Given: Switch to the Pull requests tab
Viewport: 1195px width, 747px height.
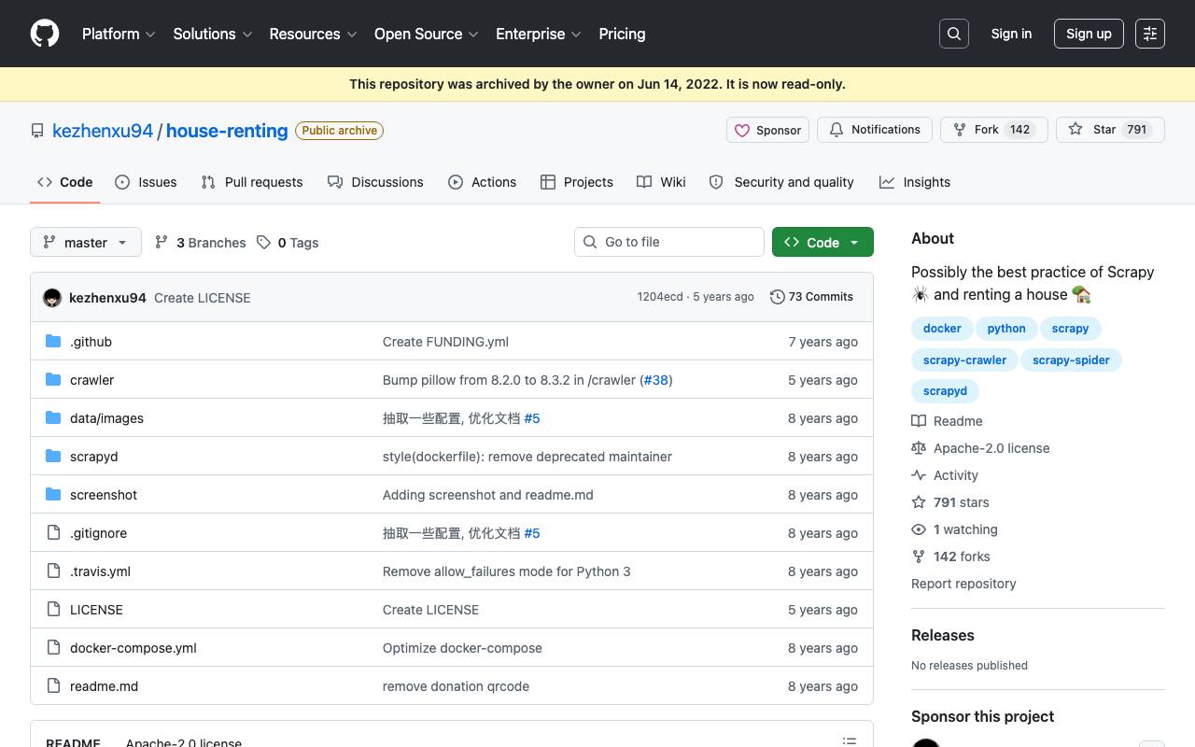Looking at the screenshot, I should [x=252, y=182].
